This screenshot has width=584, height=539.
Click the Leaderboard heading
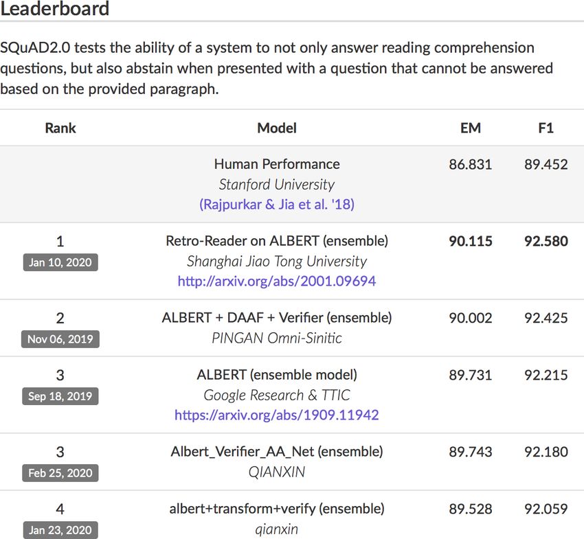pyautogui.click(x=55, y=8)
